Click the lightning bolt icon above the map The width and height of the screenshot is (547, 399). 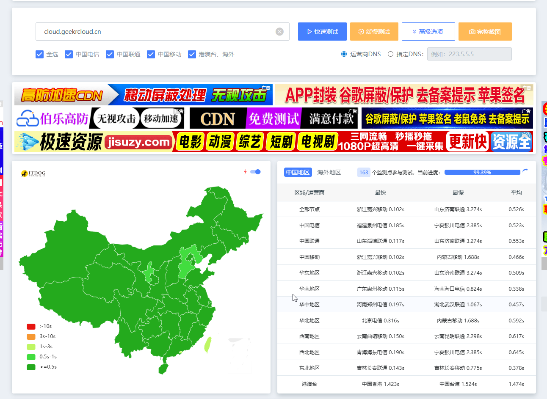[245, 172]
